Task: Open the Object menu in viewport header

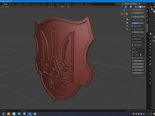Action: 7,7
